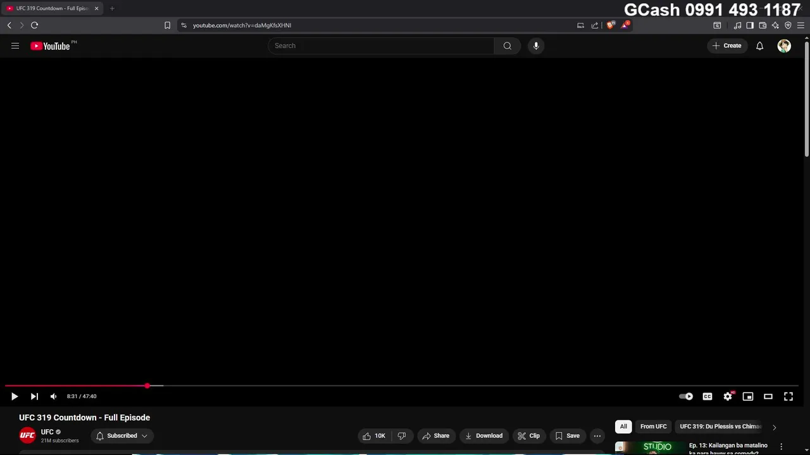Dislike the UFC video
This screenshot has height=455, width=810.
pos(401,435)
